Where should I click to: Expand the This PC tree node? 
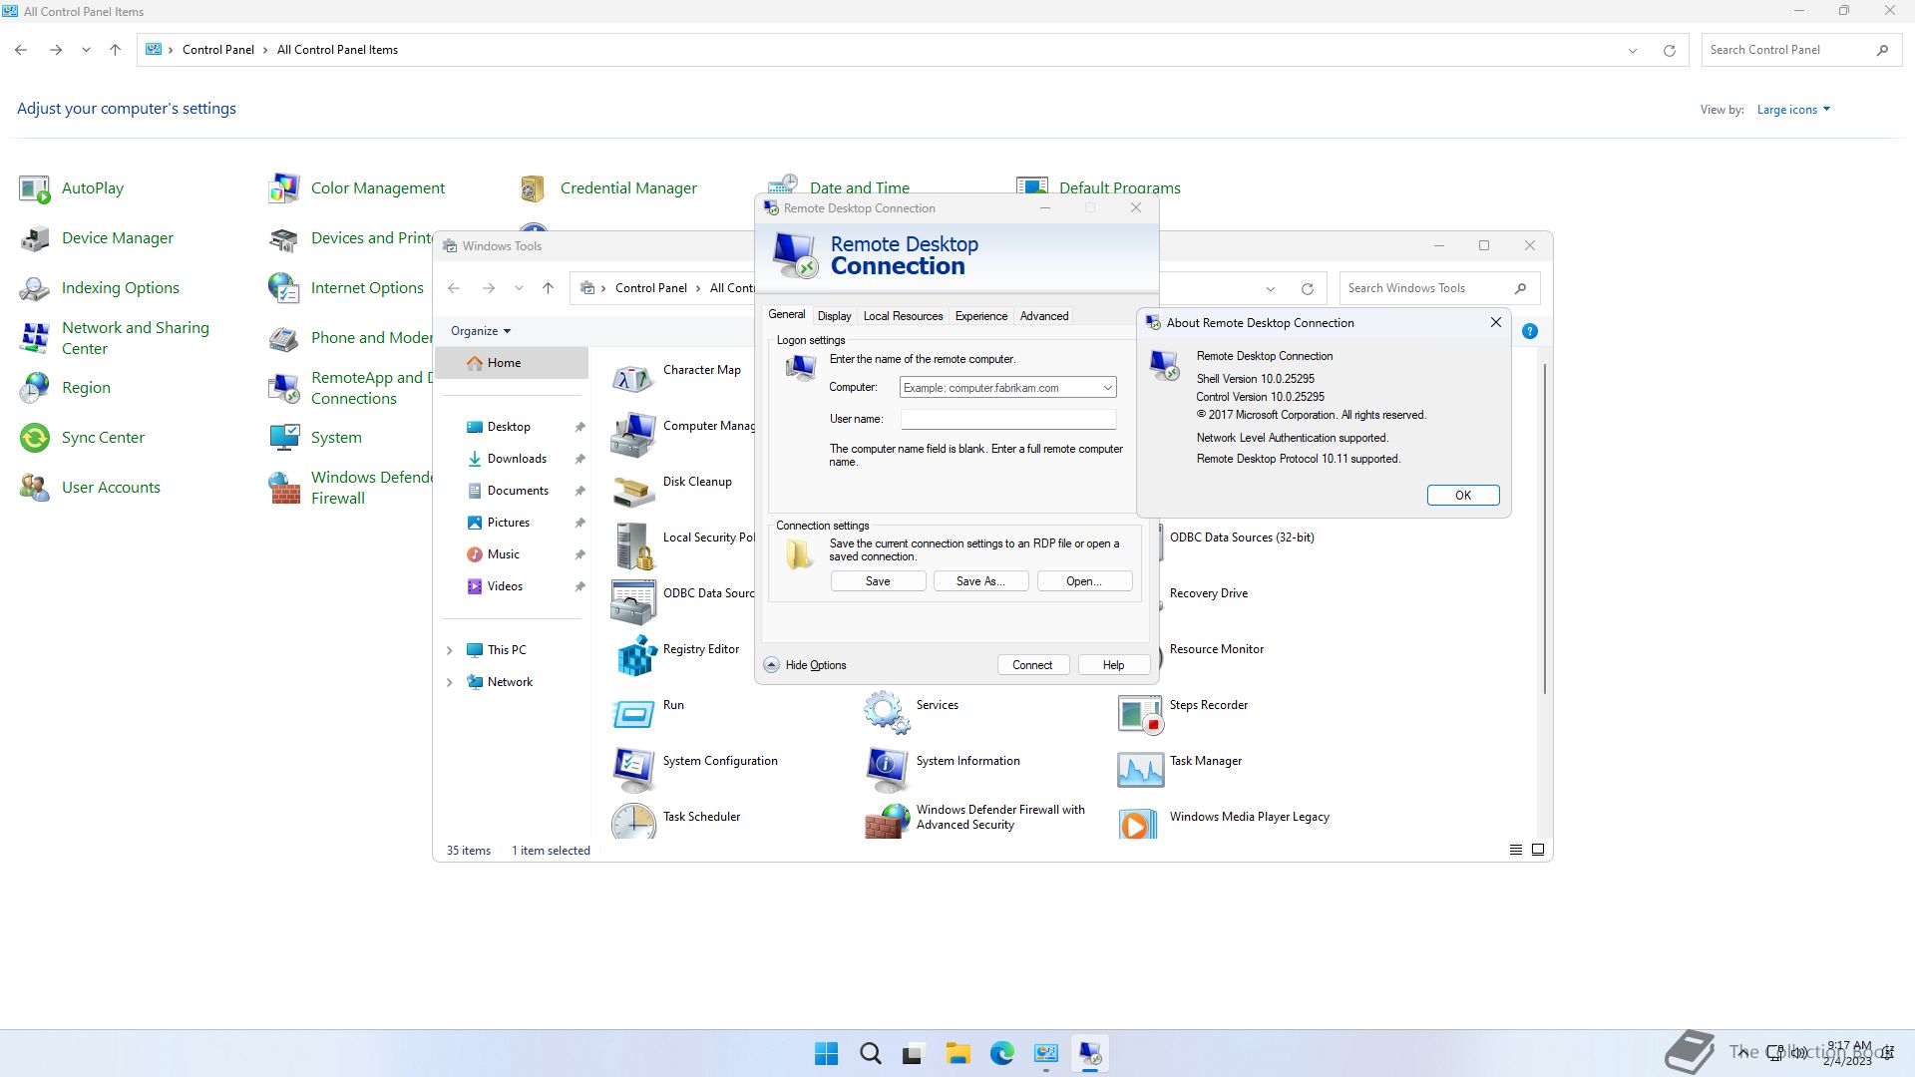click(449, 650)
